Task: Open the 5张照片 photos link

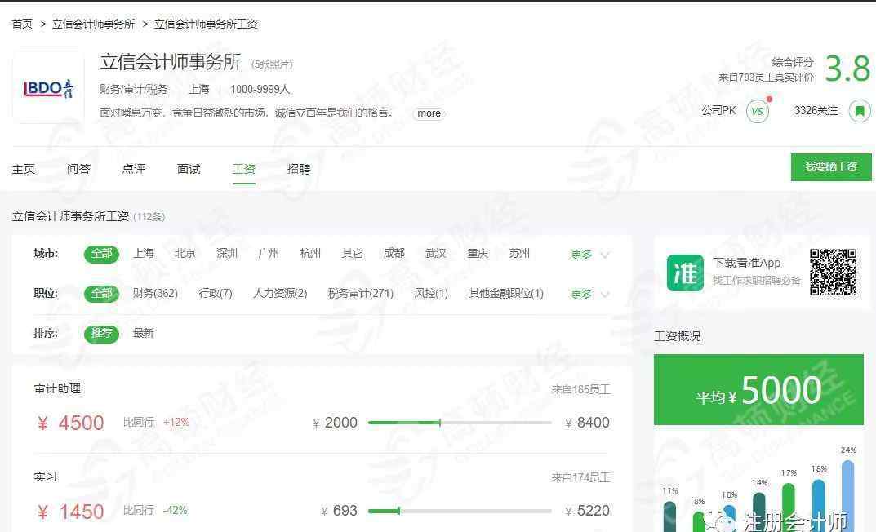Action: click(272, 64)
